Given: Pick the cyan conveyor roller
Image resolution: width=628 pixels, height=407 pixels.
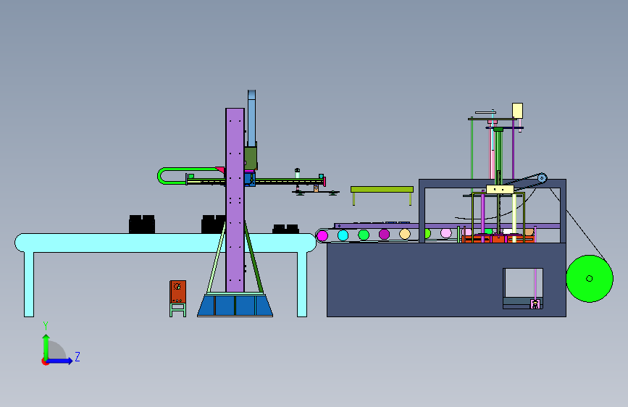Looking at the screenshot, I should click(343, 235).
